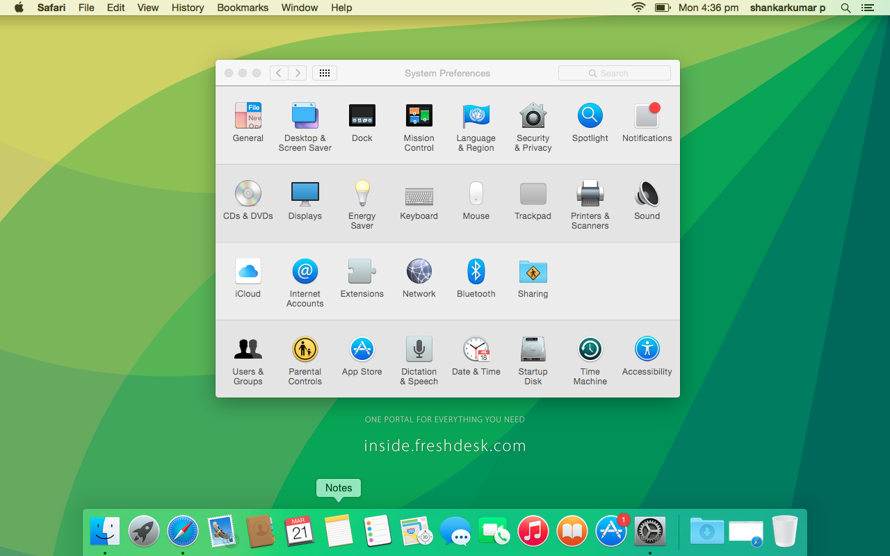Open Notes from the Dock
Screen dimensions: 890x556
tap(339, 532)
